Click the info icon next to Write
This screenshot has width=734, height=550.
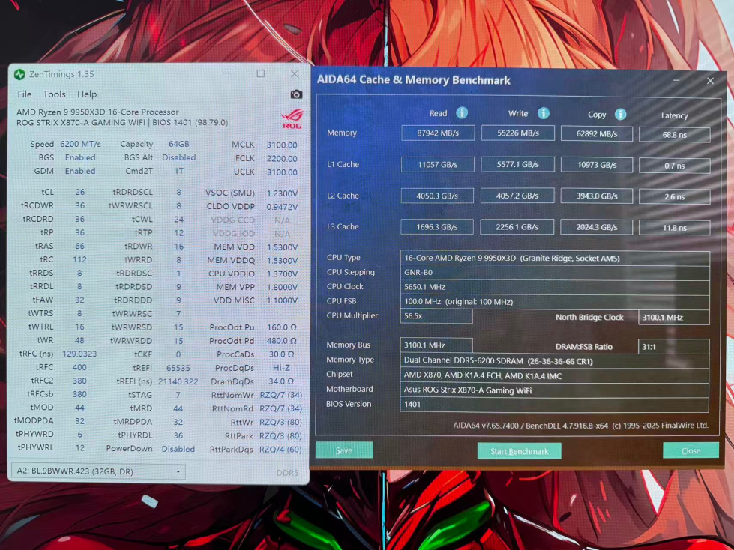(543, 113)
